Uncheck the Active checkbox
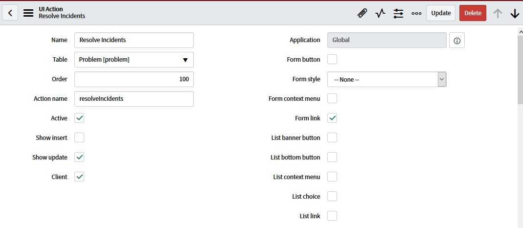The height and width of the screenshot is (228, 523). 79,118
